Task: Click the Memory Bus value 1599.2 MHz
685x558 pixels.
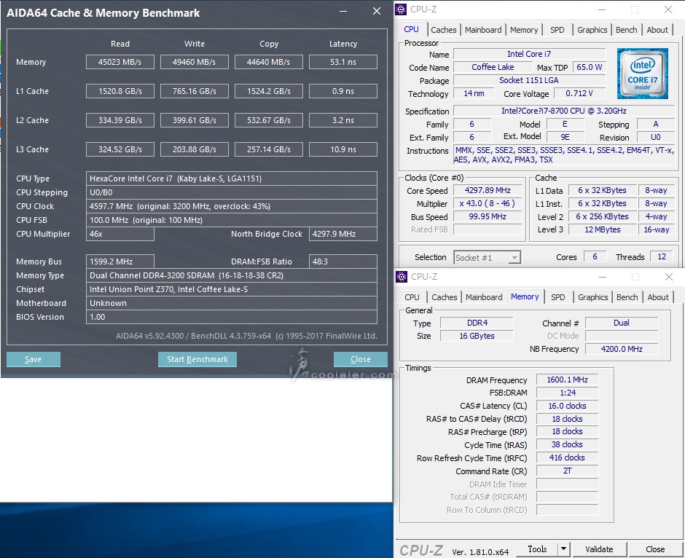Action: pyautogui.click(x=120, y=262)
